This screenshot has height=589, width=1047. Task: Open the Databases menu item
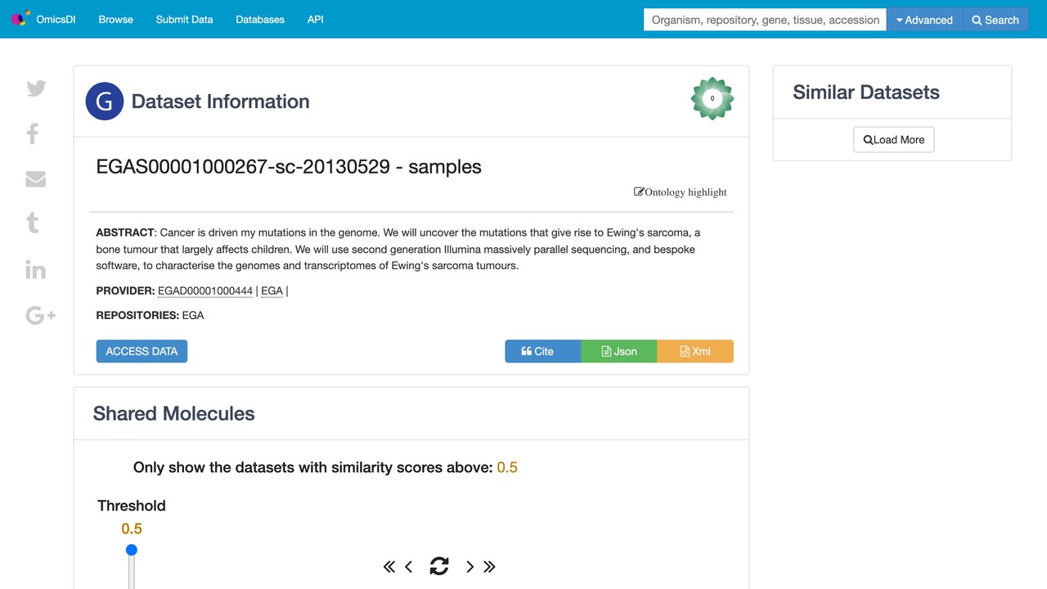(260, 20)
